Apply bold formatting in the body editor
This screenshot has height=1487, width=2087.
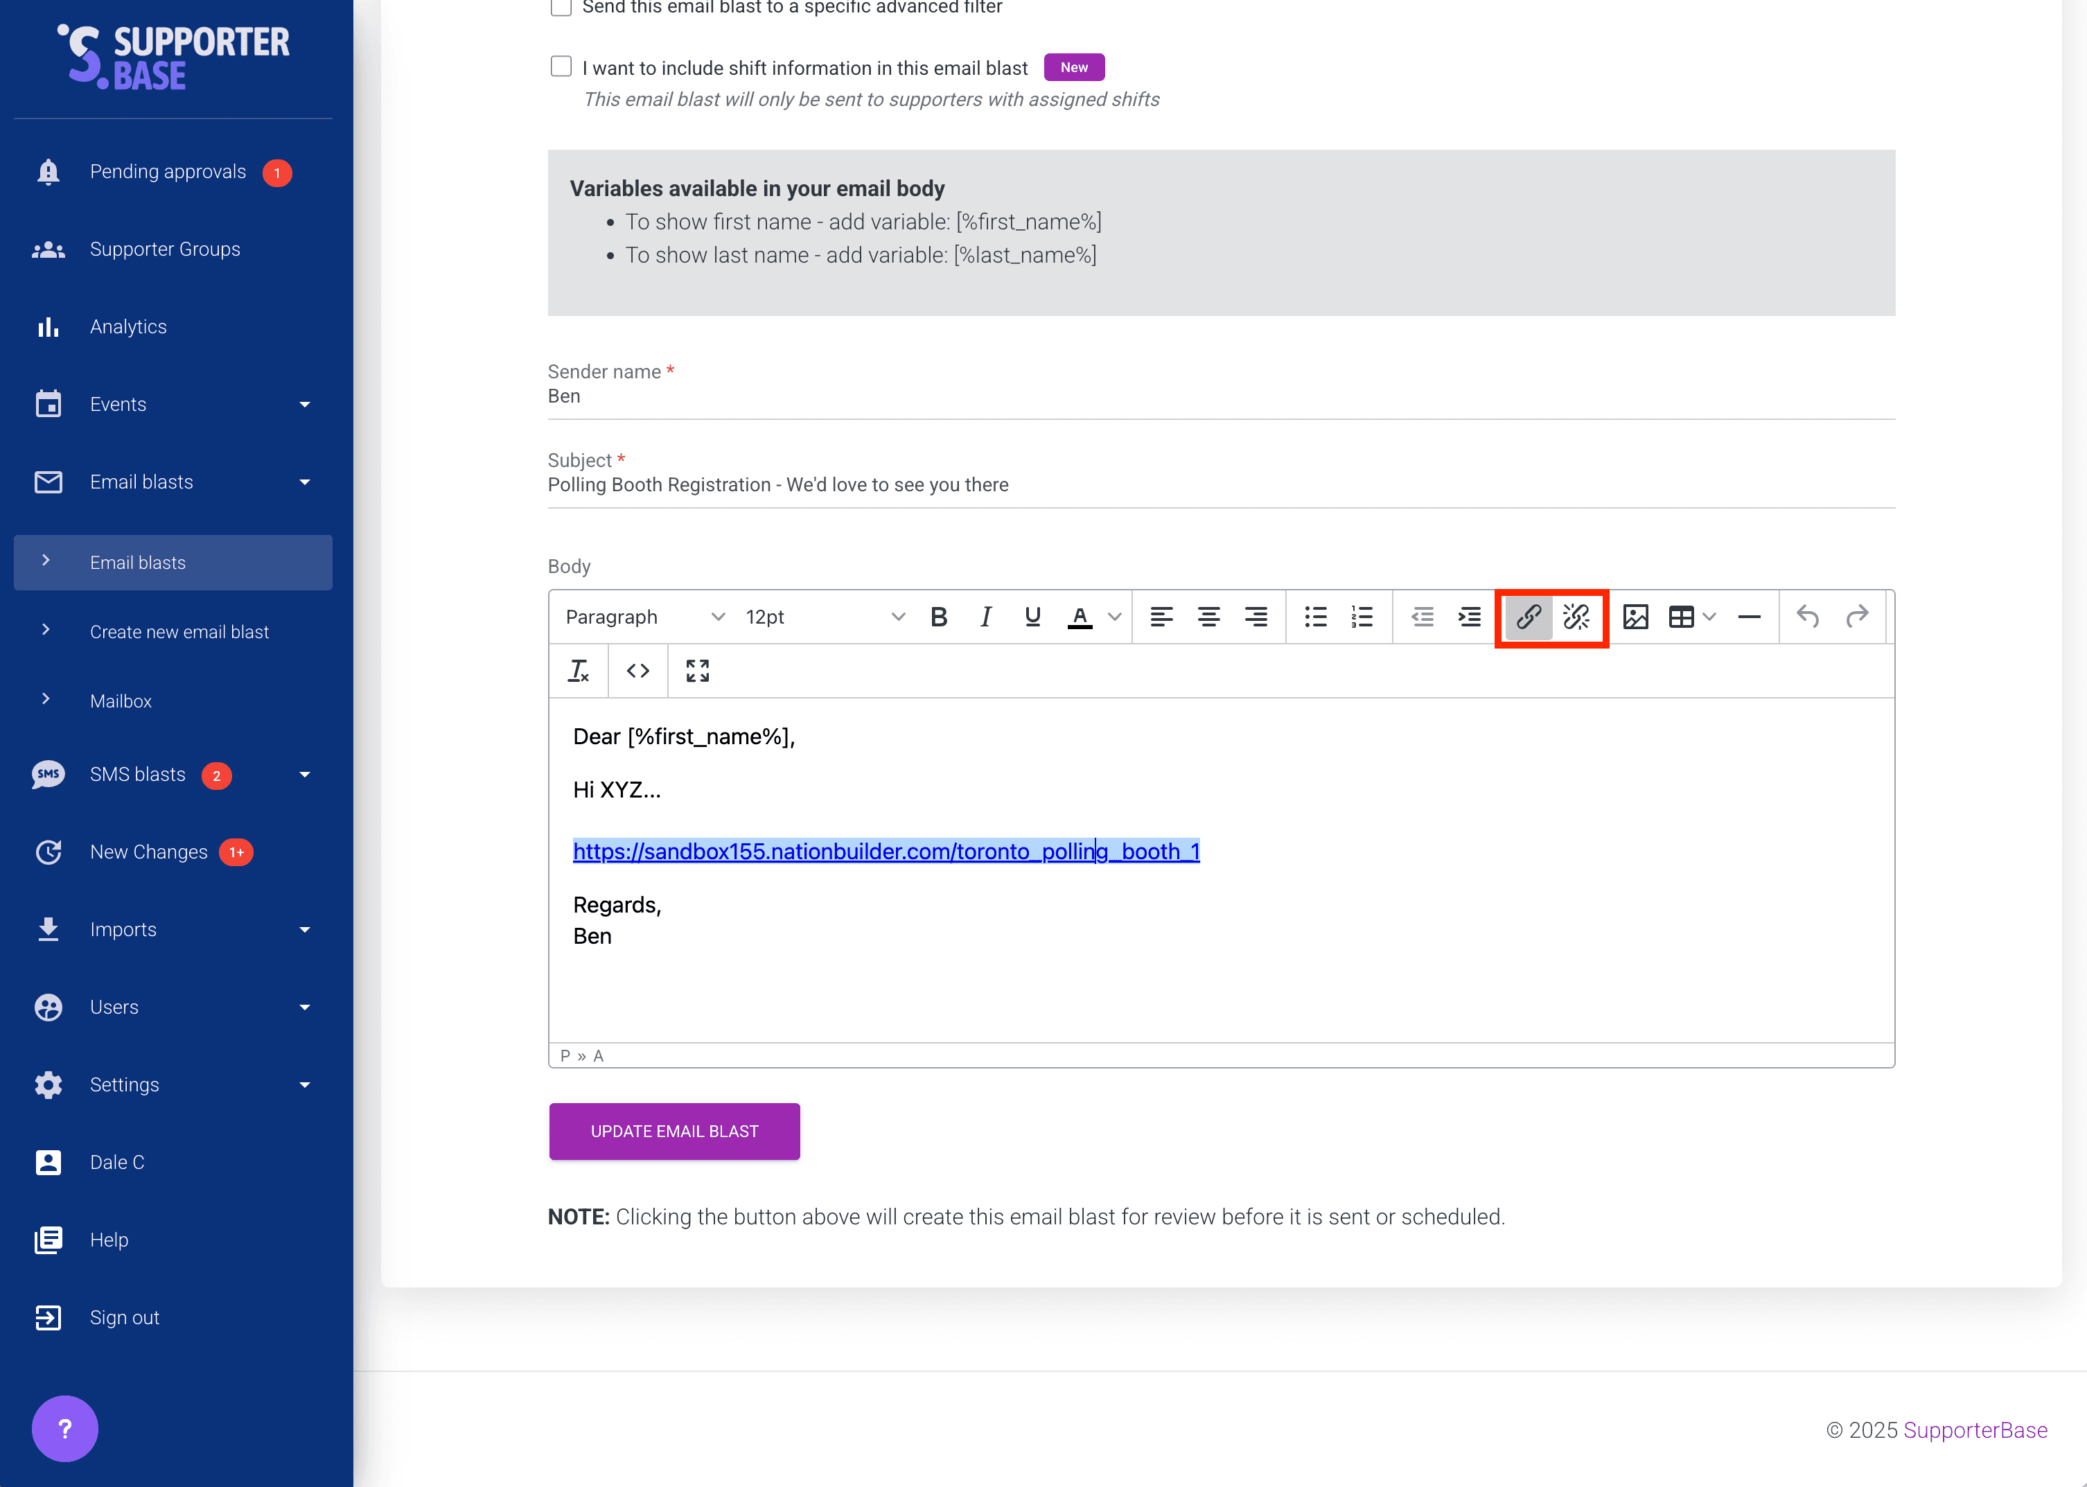[938, 616]
